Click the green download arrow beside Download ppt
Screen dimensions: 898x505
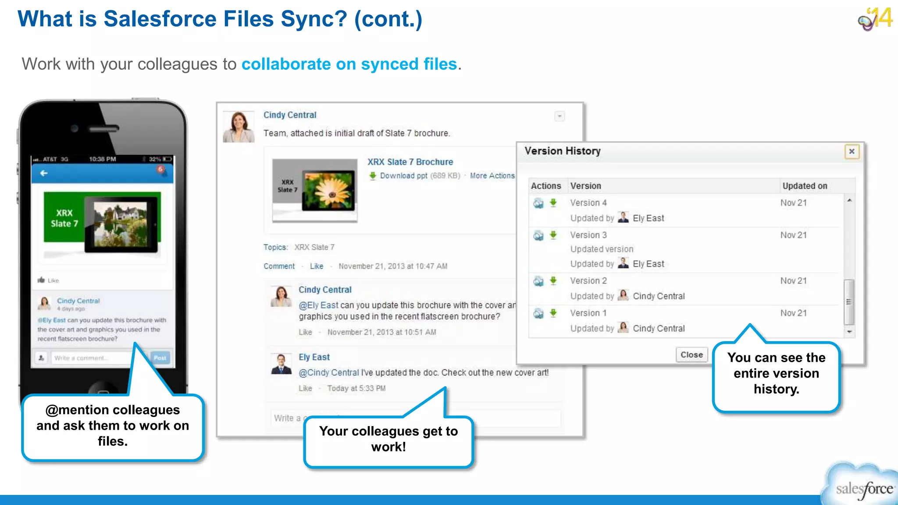pyautogui.click(x=373, y=176)
